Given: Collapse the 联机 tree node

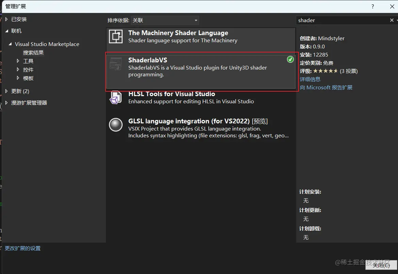Looking at the screenshot, I should point(6,31).
